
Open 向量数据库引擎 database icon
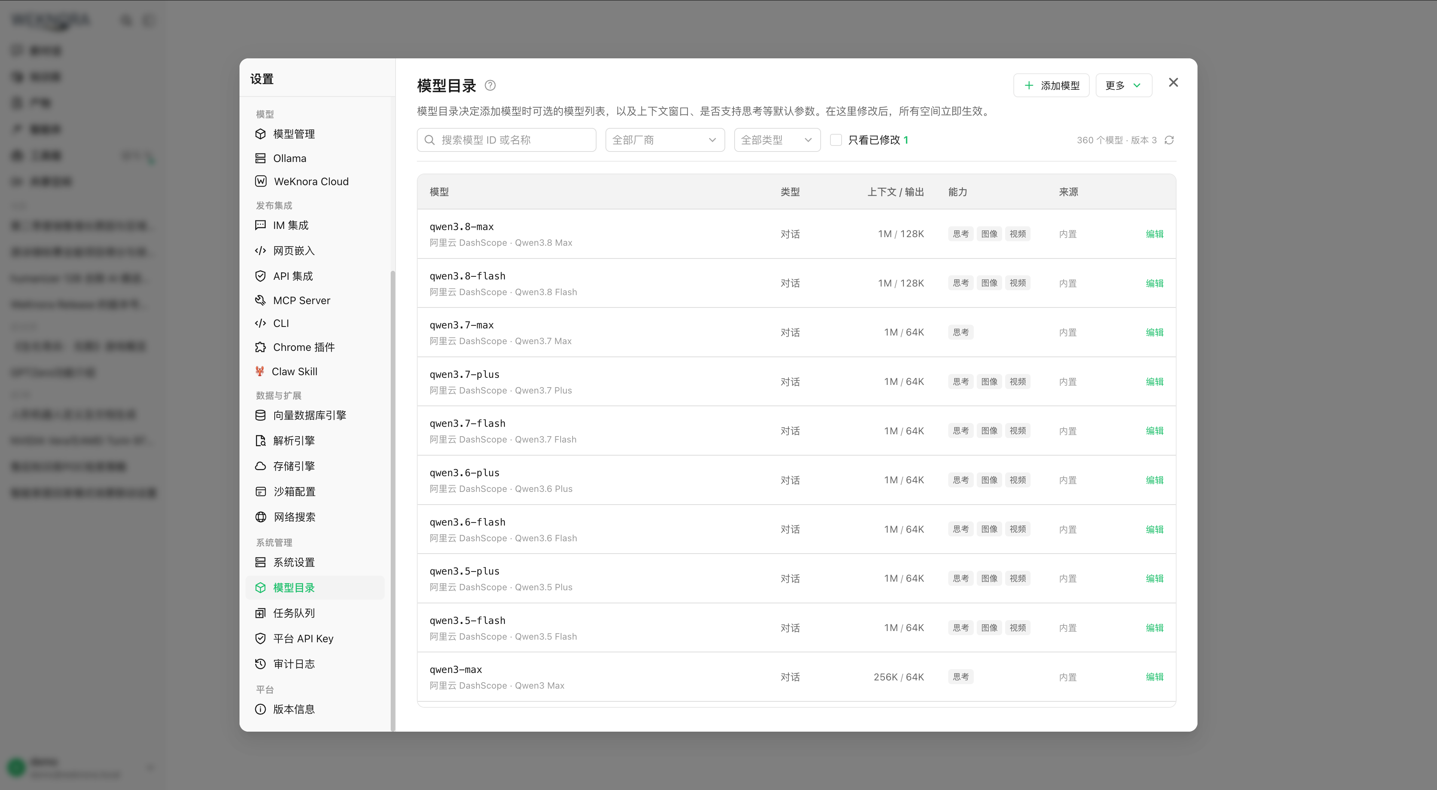point(260,415)
